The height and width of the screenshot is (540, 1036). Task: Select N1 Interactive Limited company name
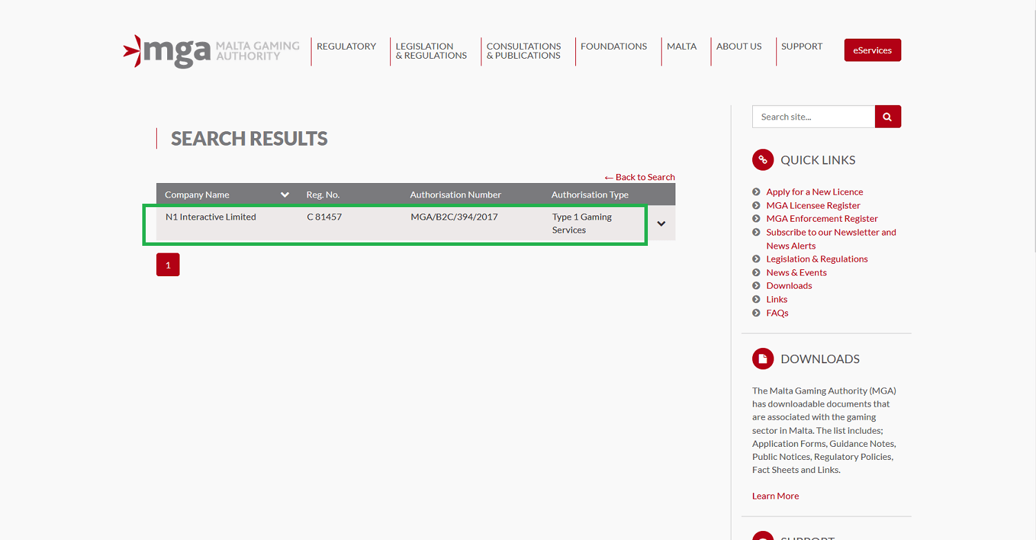pos(211,217)
